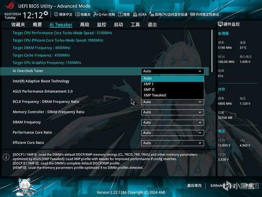Image resolution: width=262 pixels, height=197 pixels.
Task: Click the settings list vertical scrollbar
Action: point(212,51)
